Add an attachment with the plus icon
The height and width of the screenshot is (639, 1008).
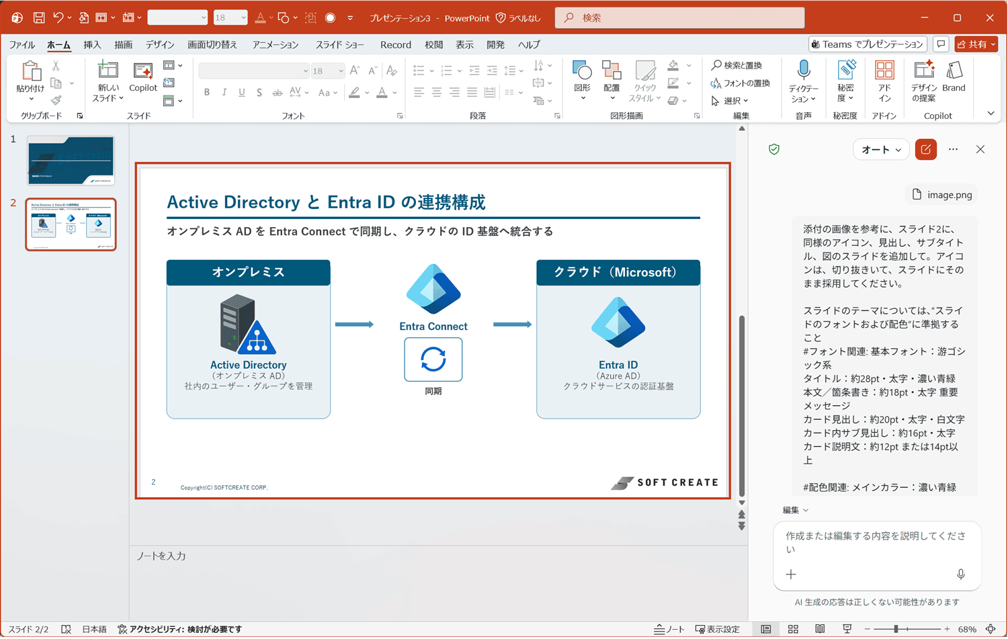point(791,574)
